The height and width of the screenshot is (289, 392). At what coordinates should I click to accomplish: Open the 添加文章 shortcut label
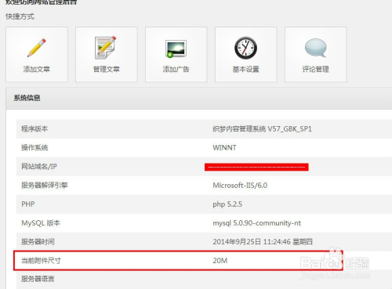coord(37,69)
